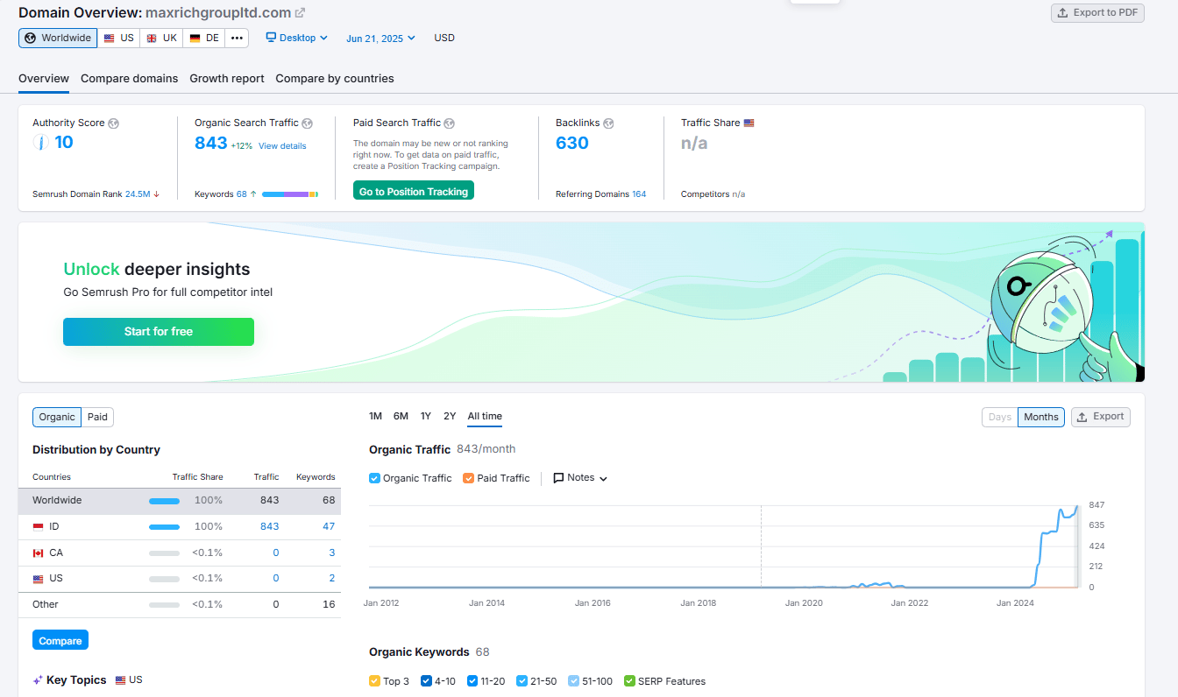Click the keywords distribution color bar
Viewport: 1178px width, 697px height.
click(290, 194)
